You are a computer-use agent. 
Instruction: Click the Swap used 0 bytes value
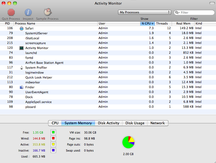coord(89,150)
